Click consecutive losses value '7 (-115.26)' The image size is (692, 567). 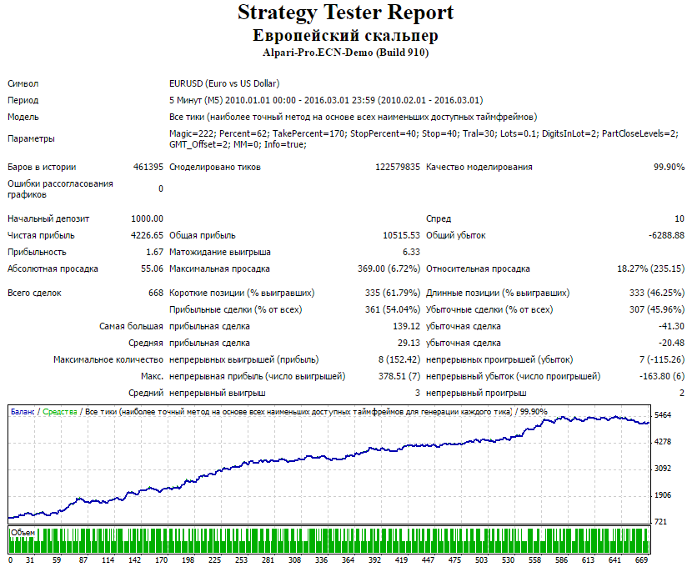coord(662,359)
